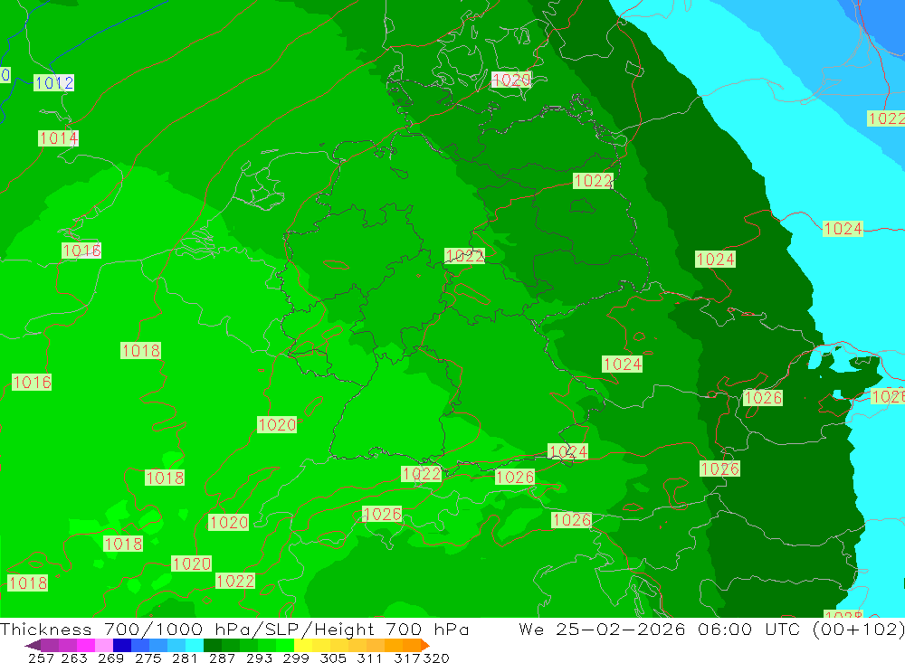Viewport: 905px width, 663px height.
Task: Click the dark navy blue legend swatch
Action: coord(122,645)
